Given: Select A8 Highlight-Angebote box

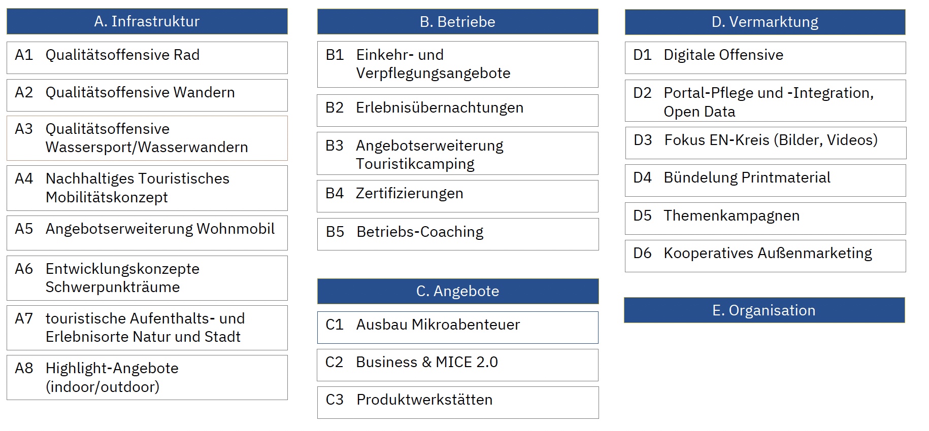Looking at the screenshot, I should [147, 378].
